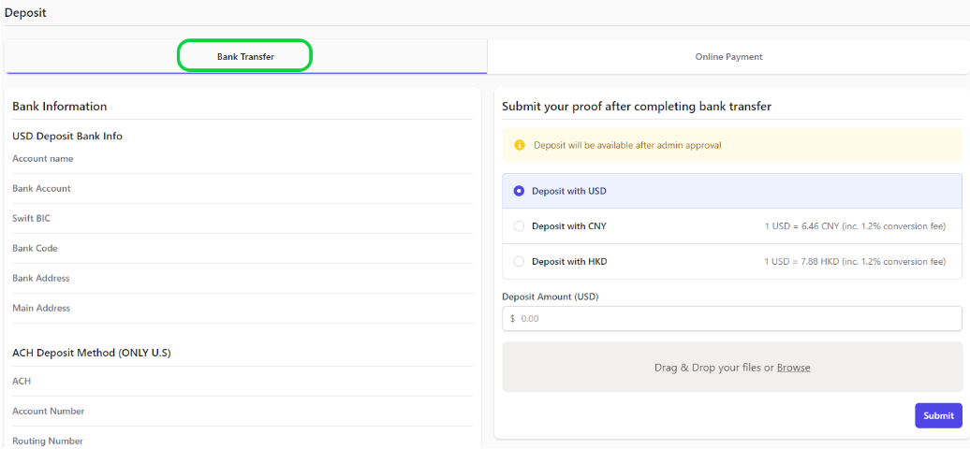Open the Online Payment tab
The image size is (970, 449).
pyautogui.click(x=728, y=56)
